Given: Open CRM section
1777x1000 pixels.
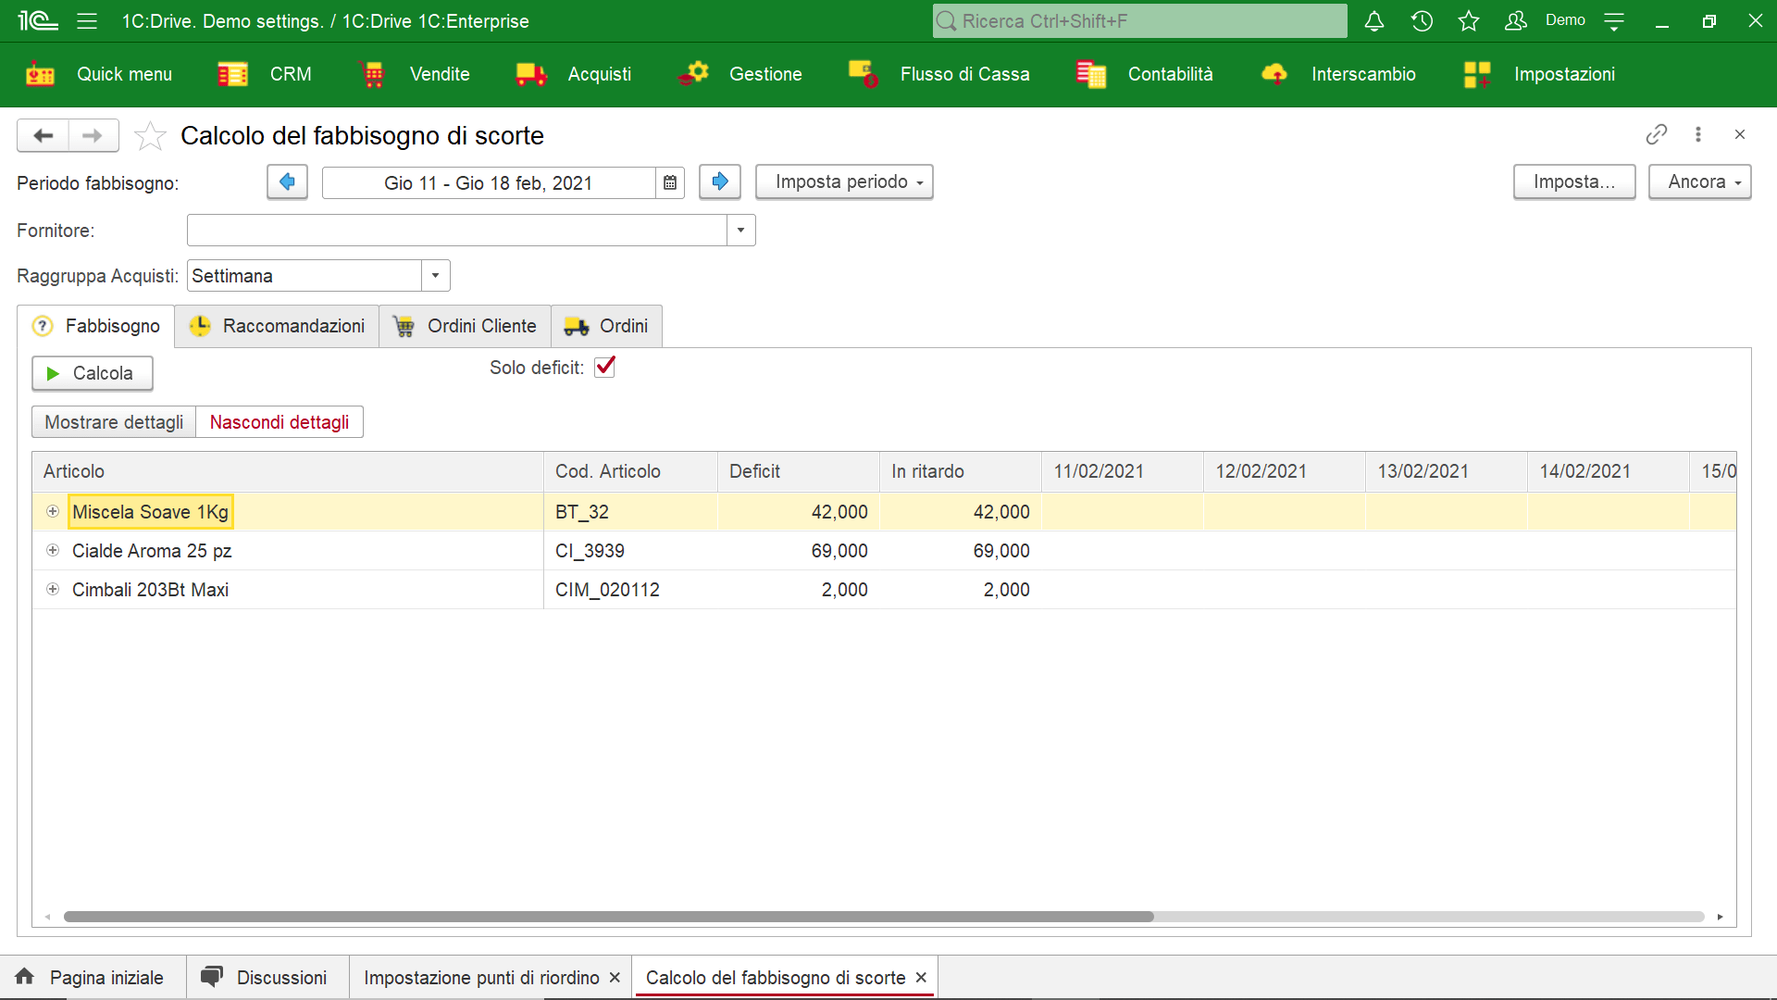Looking at the screenshot, I should point(265,74).
